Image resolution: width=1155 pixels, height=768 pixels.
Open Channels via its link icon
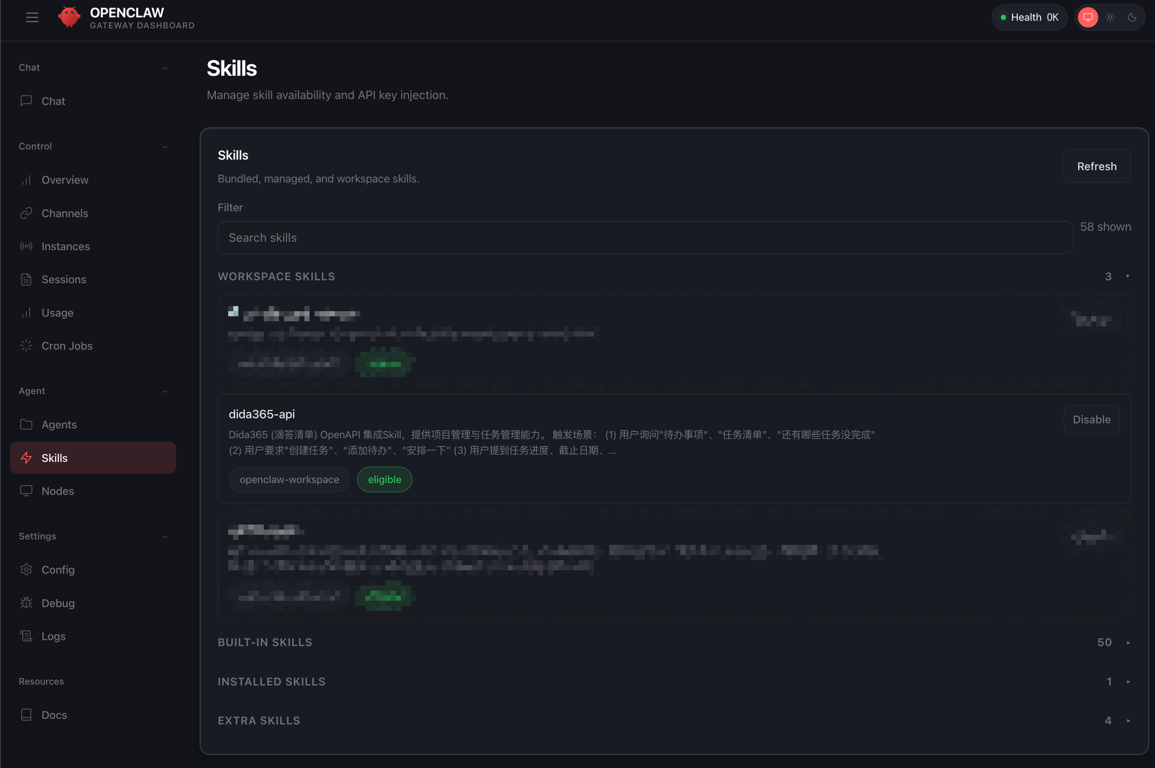(26, 213)
